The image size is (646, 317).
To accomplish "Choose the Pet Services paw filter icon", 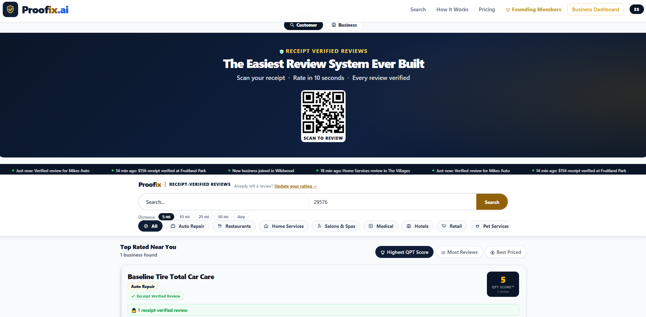I will point(478,226).
